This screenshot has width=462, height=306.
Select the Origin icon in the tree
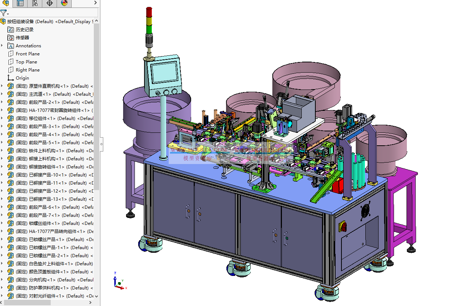coord(11,78)
